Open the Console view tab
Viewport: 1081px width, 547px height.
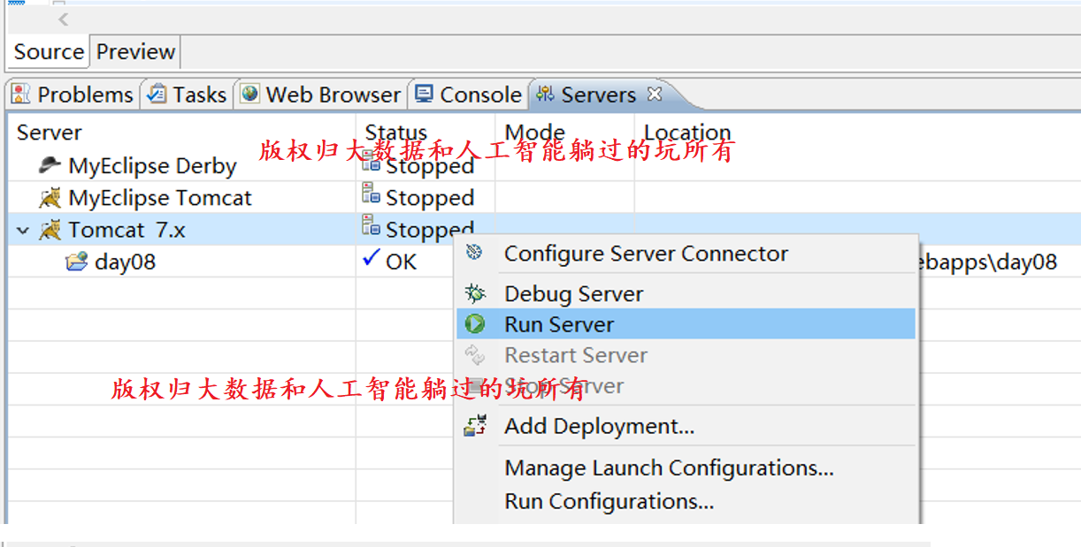click(x=469, y=95)
